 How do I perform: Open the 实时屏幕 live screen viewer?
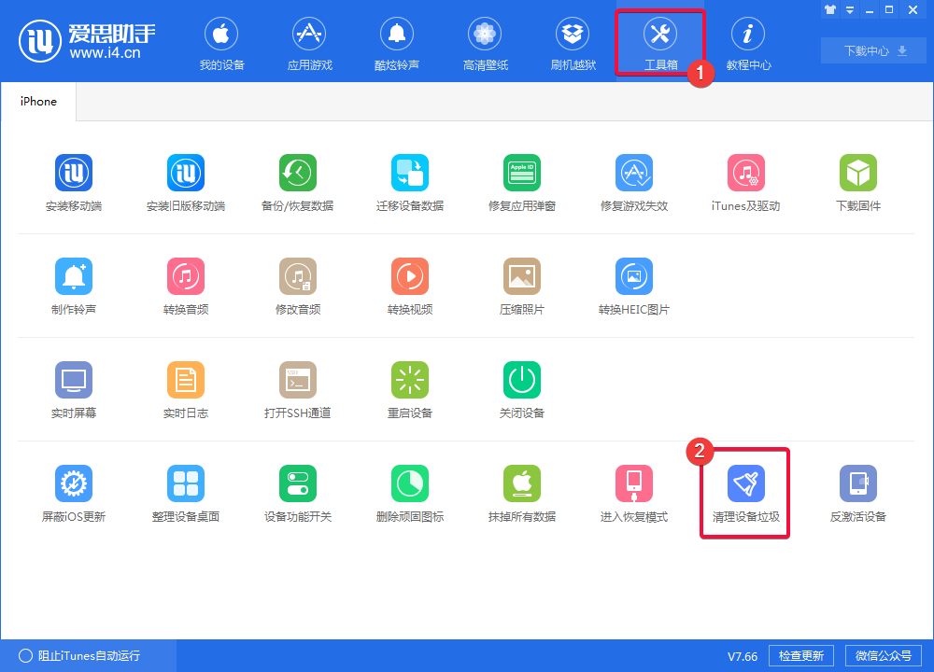[74, 389]
